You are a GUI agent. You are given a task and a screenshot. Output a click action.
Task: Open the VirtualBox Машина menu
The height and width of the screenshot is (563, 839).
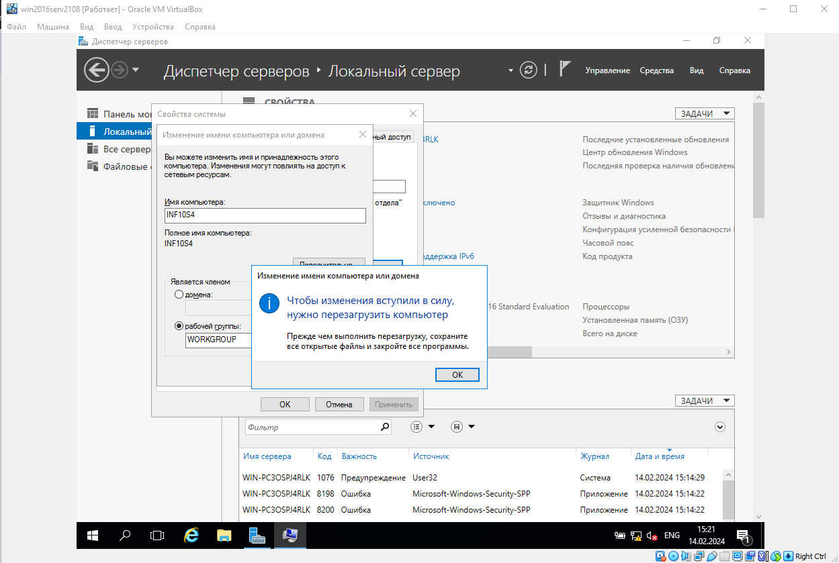coord(53,27)
